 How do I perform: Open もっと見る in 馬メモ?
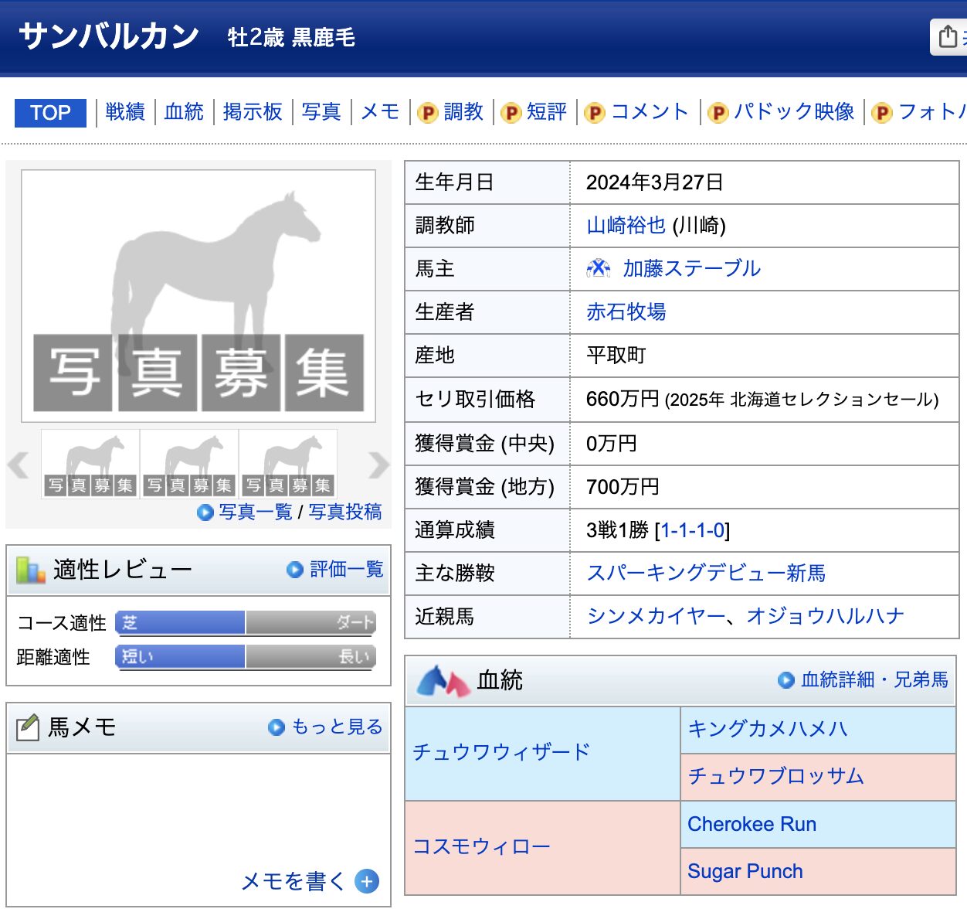tap(337, 727)
